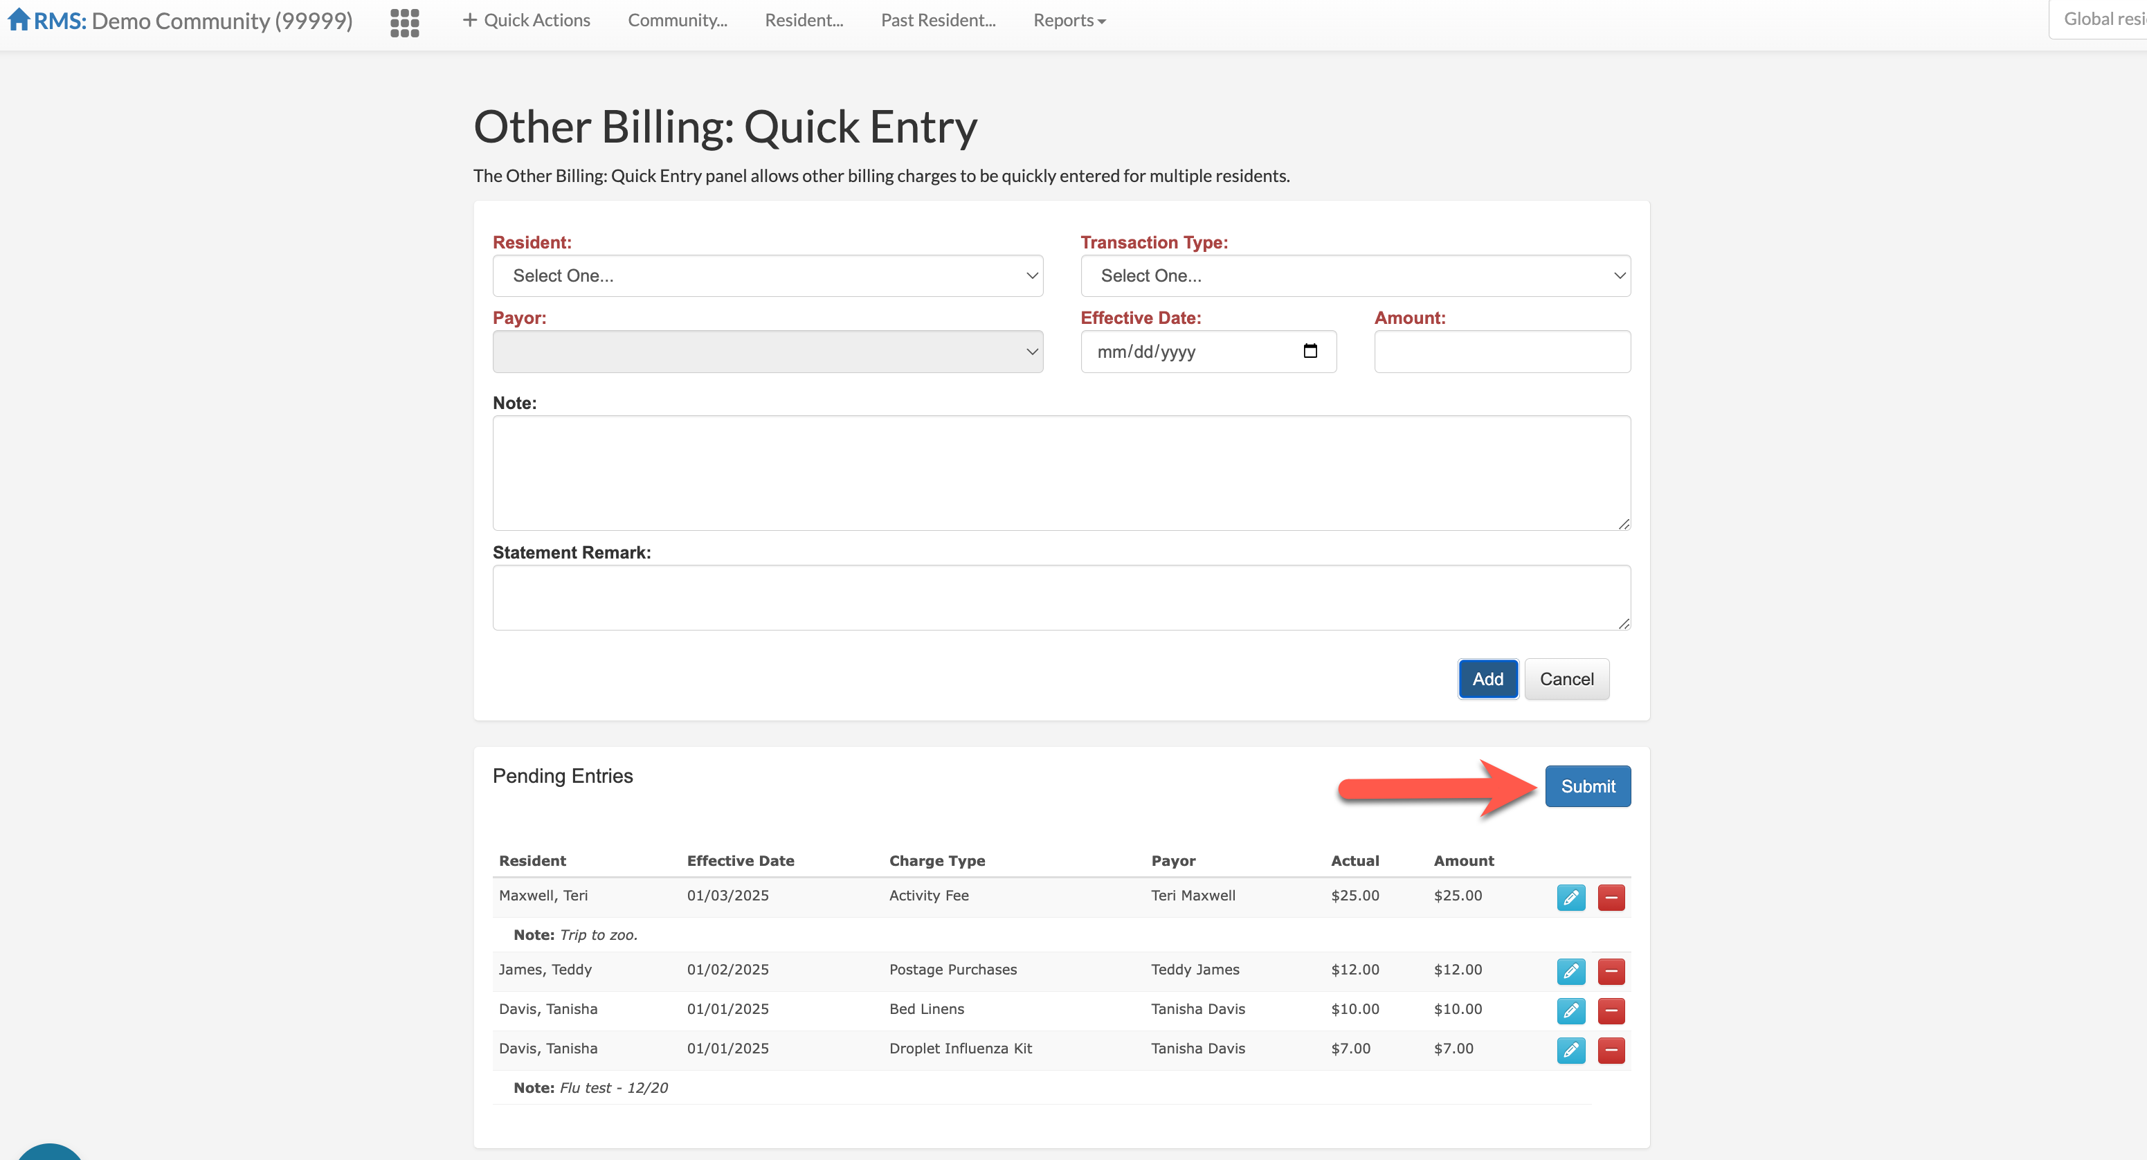Open the Community menu
Viewport: 2147px width, 1160px height.
677,20
